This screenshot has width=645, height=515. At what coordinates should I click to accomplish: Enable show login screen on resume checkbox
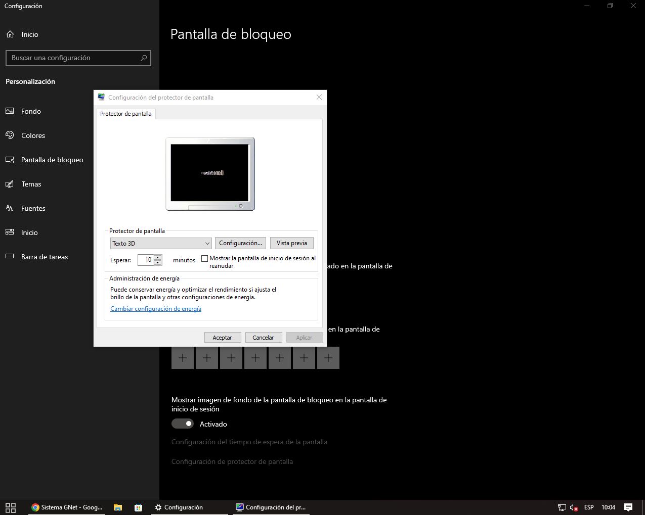[205, 258]
